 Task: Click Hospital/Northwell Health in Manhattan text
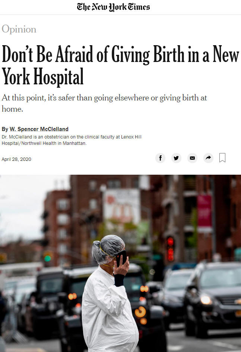coord(44,143)
